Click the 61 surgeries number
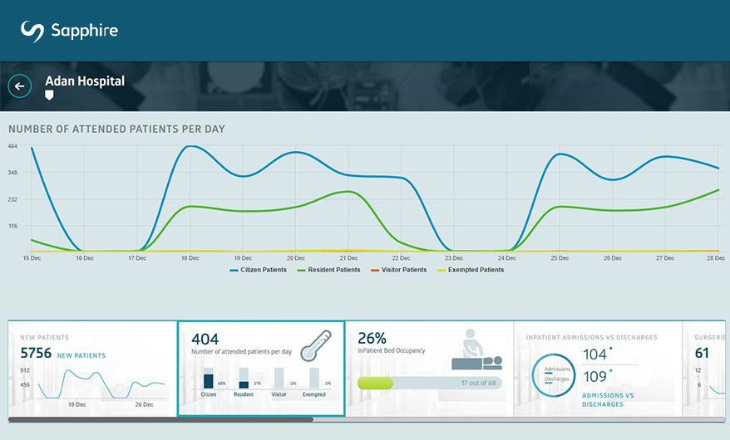730x440 pixels. (x=702, y=353)
